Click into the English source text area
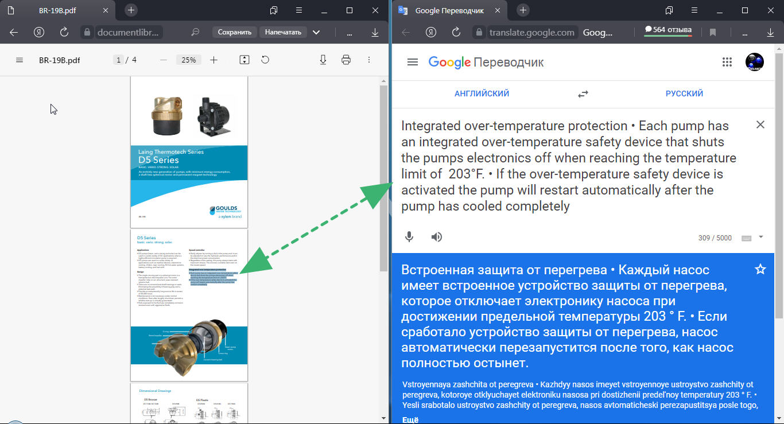The height and width of the screenshot is (424, 784). 569,166
